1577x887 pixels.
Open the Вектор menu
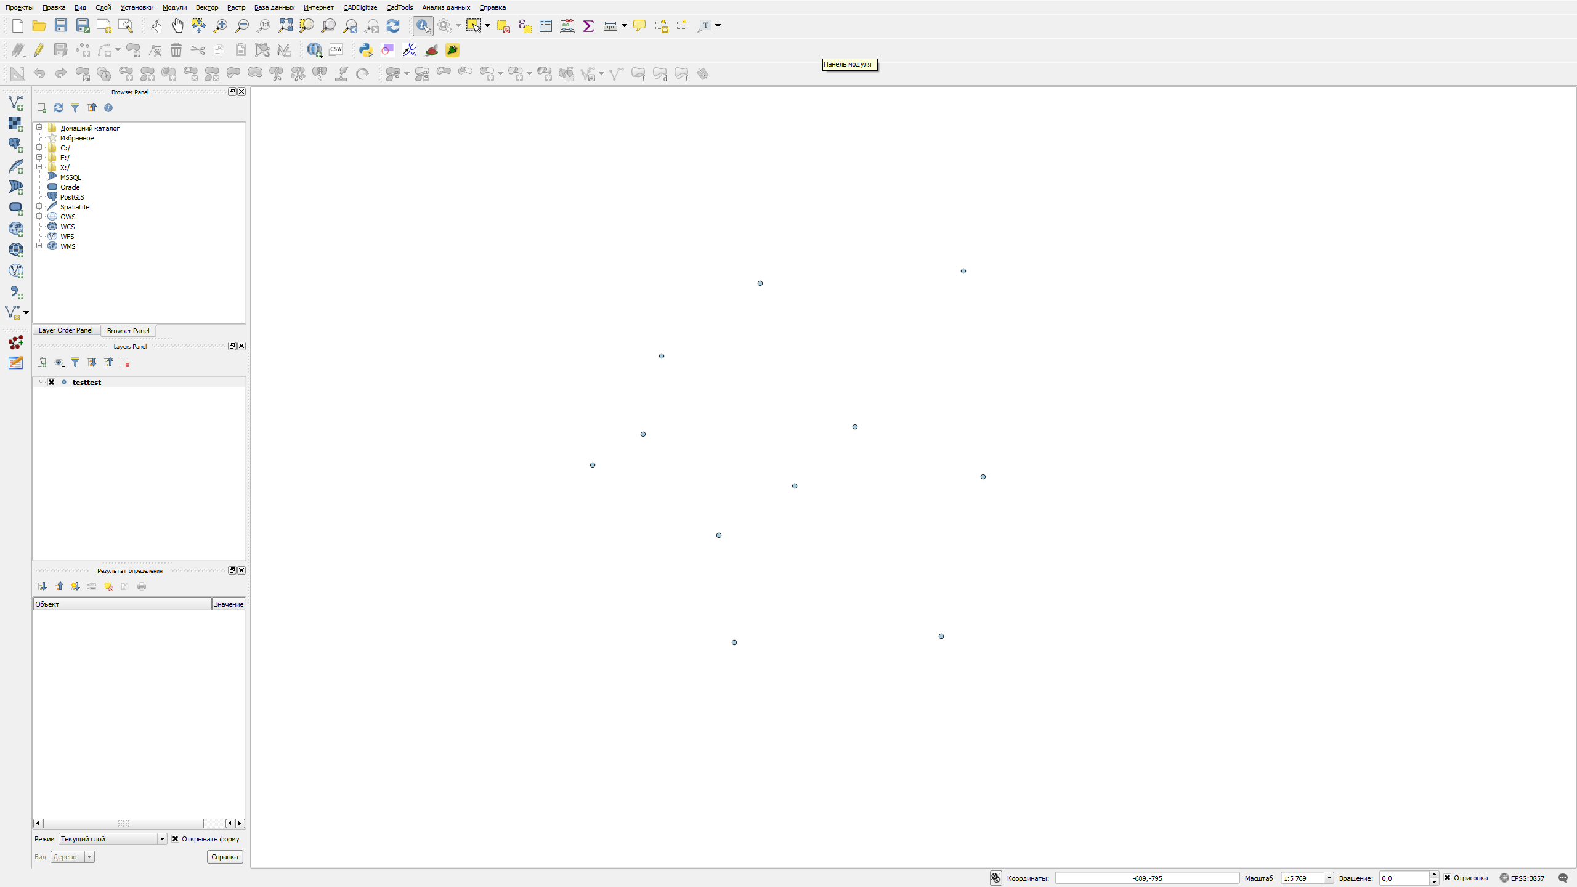pos(206,7)
